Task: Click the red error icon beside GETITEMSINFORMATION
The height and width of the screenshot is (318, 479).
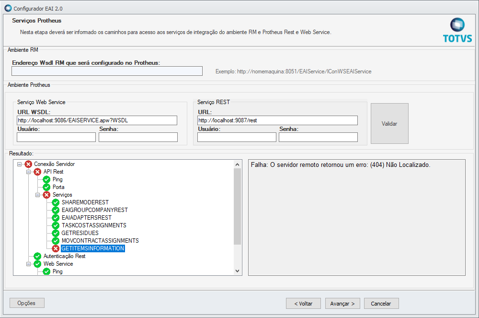Action: [56, 248]
